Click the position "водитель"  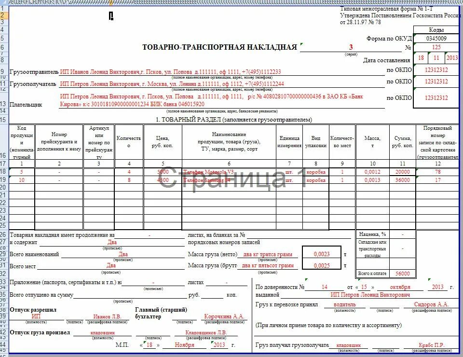tap(344, 304)
